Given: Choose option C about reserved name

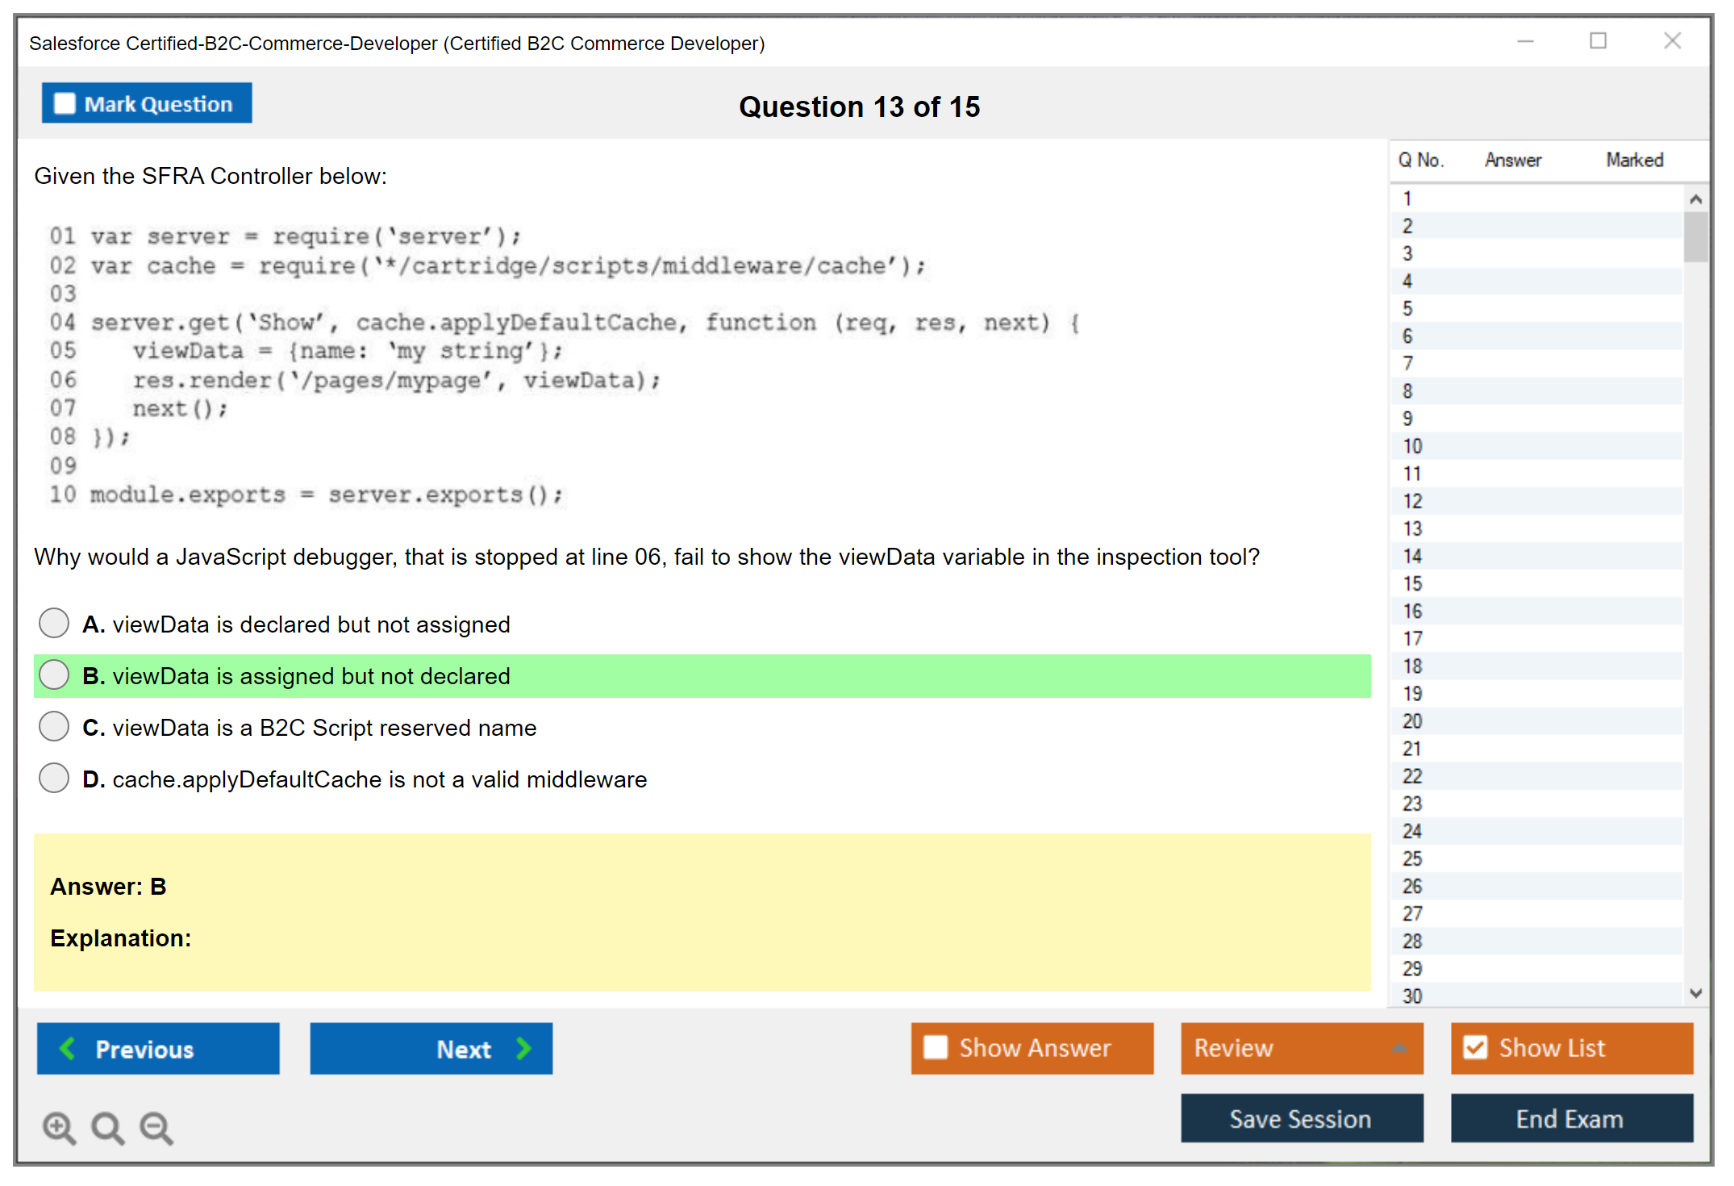Looking at the screenshot, I should (x=54, y=726).
